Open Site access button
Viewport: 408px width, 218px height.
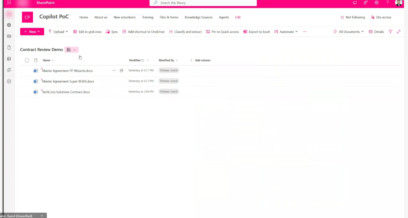point(381,17)
